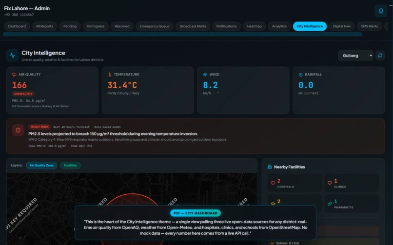Click the HIGH RISK badge

tap(39, 127)
